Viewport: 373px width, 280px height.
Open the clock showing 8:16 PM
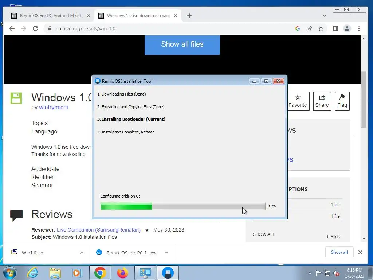pyautogui.click(x=355, y=273)
